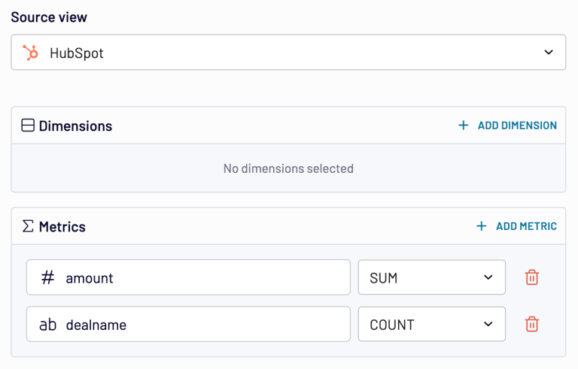
Task: Click the sigma icon next to Metrics
Action: pyautogui.click(x=28, y=226)
